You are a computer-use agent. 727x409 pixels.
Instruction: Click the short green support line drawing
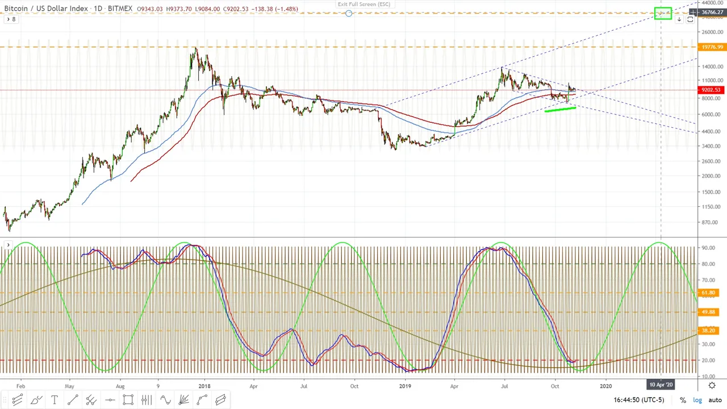click(561, 109)
